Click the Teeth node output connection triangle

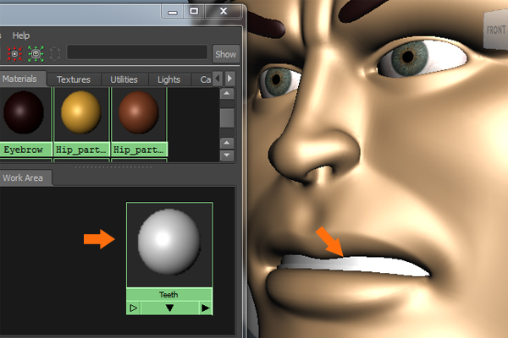tap(206, 308)
